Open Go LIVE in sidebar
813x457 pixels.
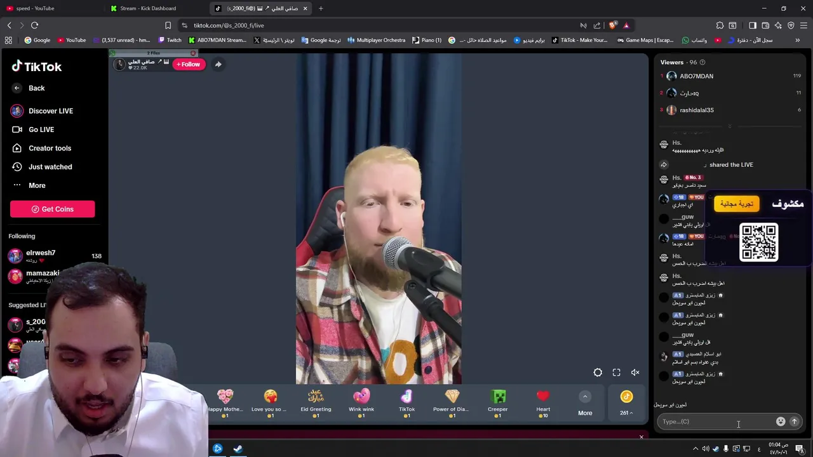[x=32, y=129]
